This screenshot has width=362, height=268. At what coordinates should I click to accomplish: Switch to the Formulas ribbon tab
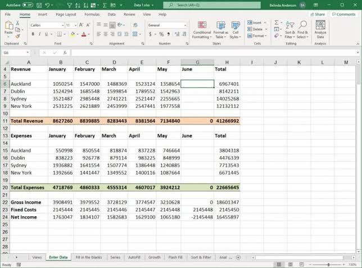click(92, 14)
